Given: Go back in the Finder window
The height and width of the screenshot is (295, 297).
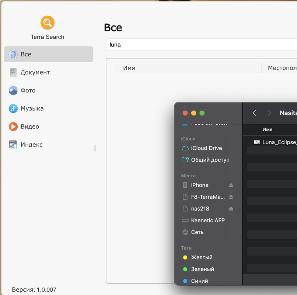Looking at the screenshot, I should (254, 113).
